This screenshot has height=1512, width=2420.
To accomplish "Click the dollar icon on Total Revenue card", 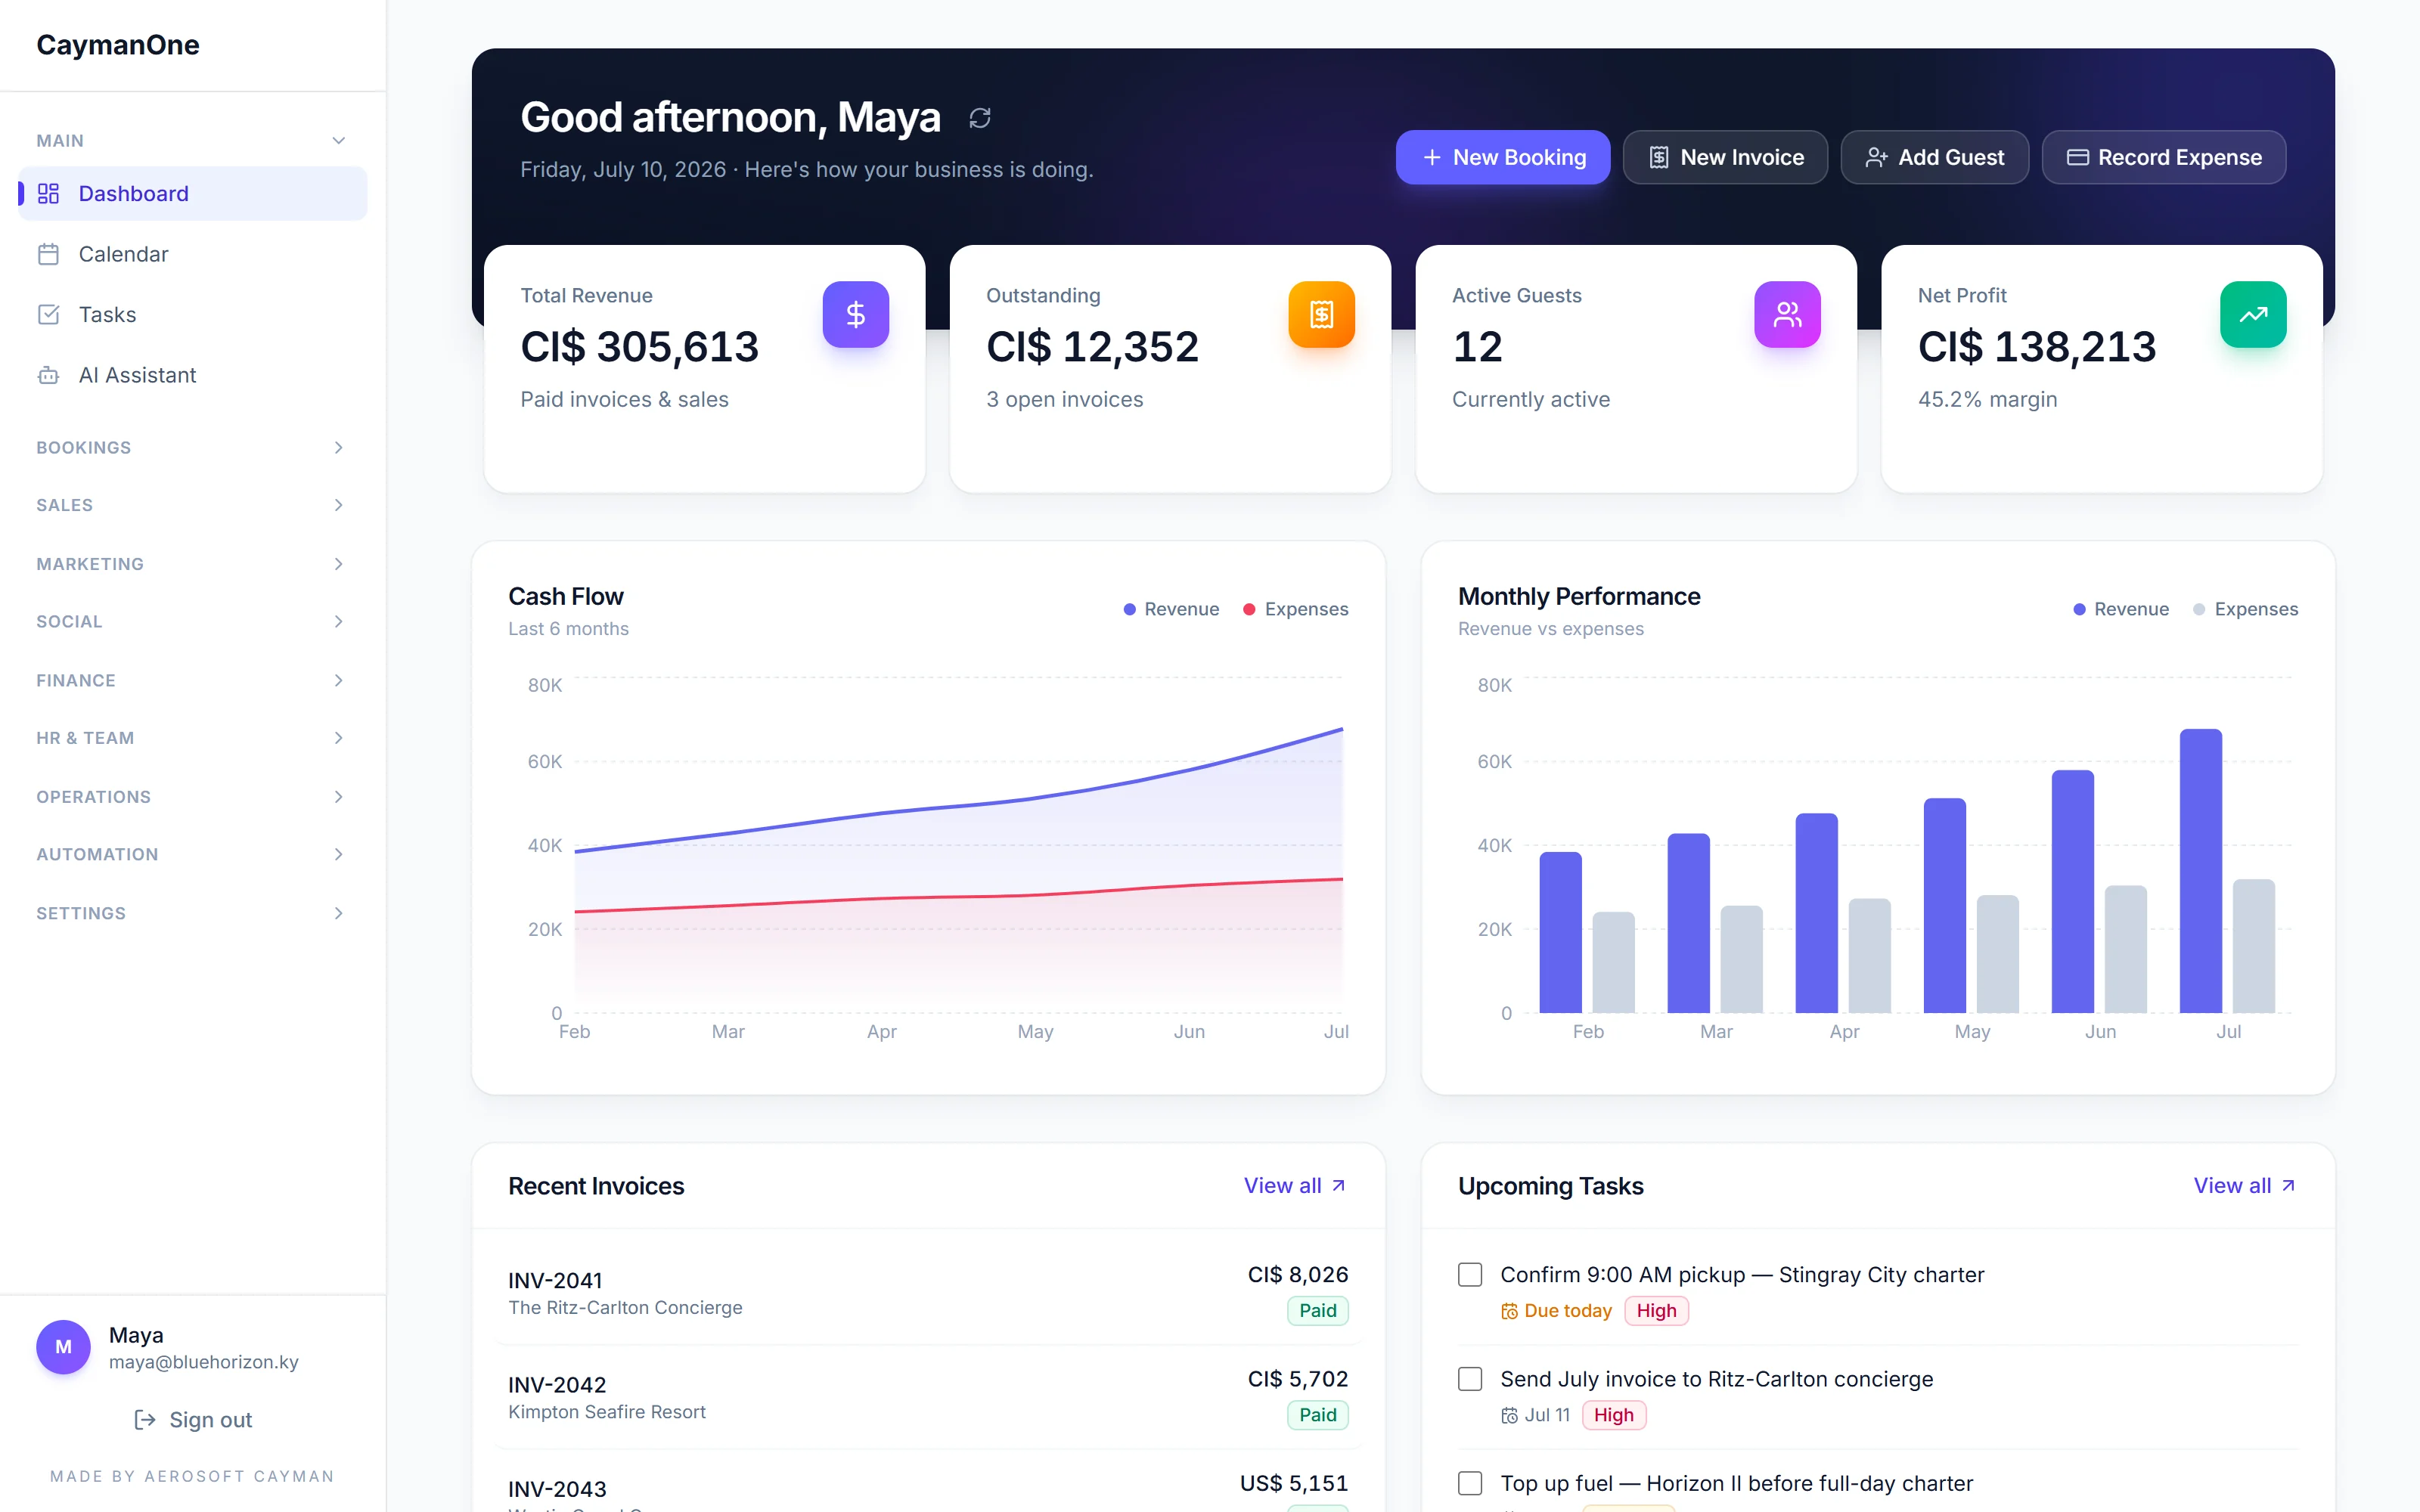I will (855, 314).
